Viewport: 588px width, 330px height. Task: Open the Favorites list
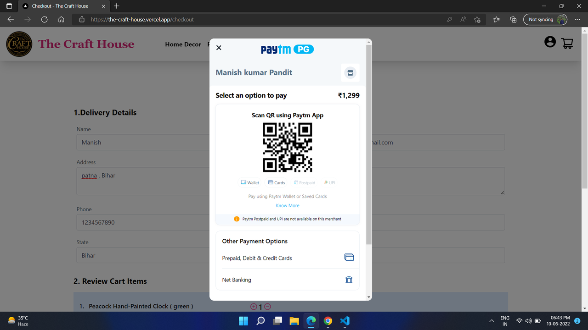(497, 20)
